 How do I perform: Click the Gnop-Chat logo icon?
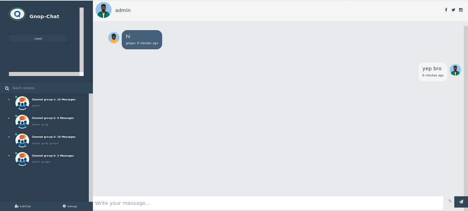(x=17, y=14)
